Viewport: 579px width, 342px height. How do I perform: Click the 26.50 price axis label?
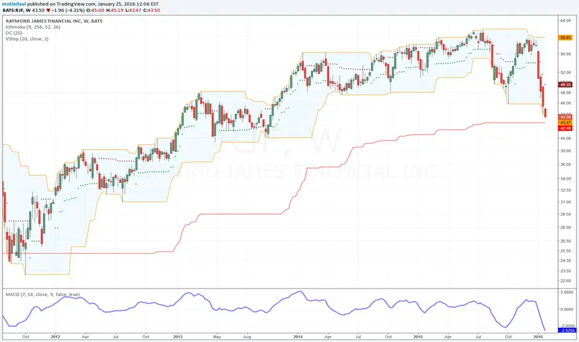[x=565, y=241]
